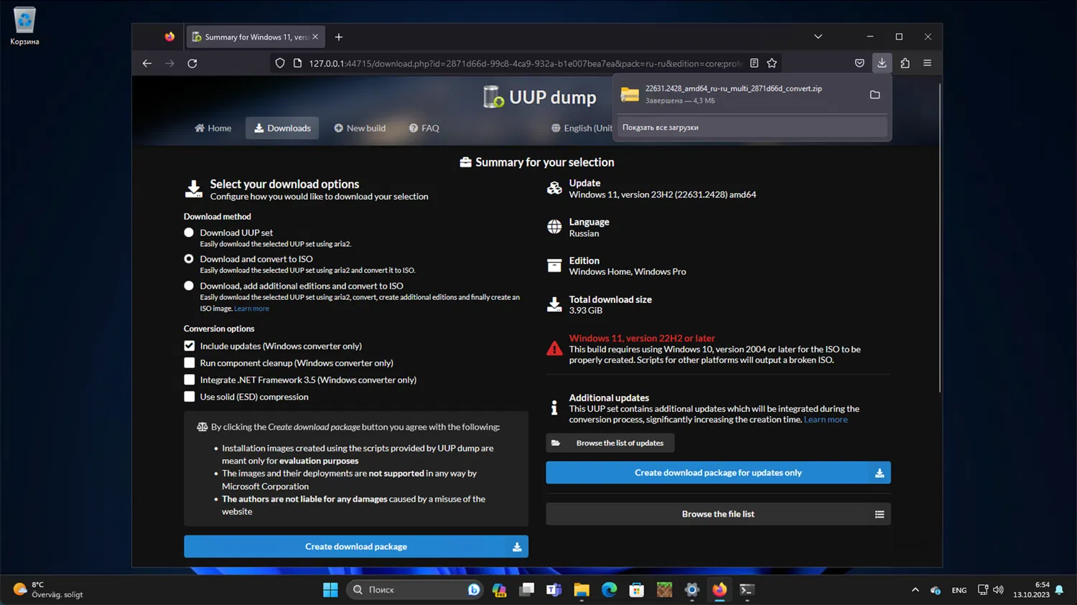
Task: Click Browse the file list button
Action: click(x=718, y=514)
